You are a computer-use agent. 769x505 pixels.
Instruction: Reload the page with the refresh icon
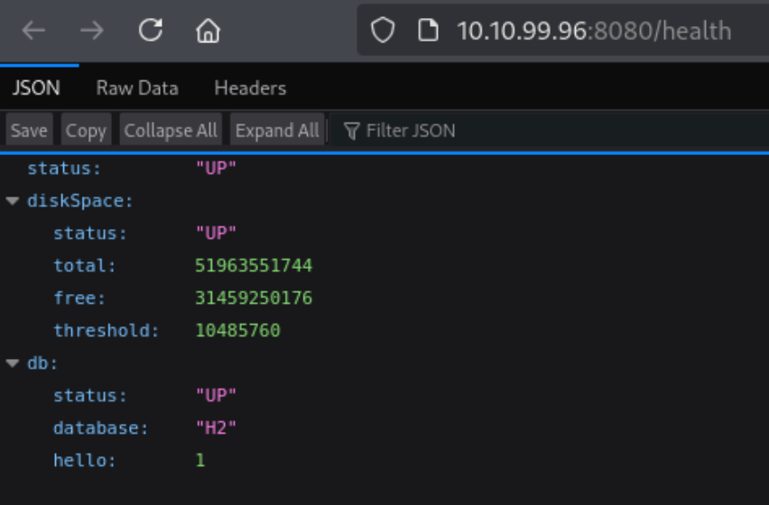click(151, 31)
